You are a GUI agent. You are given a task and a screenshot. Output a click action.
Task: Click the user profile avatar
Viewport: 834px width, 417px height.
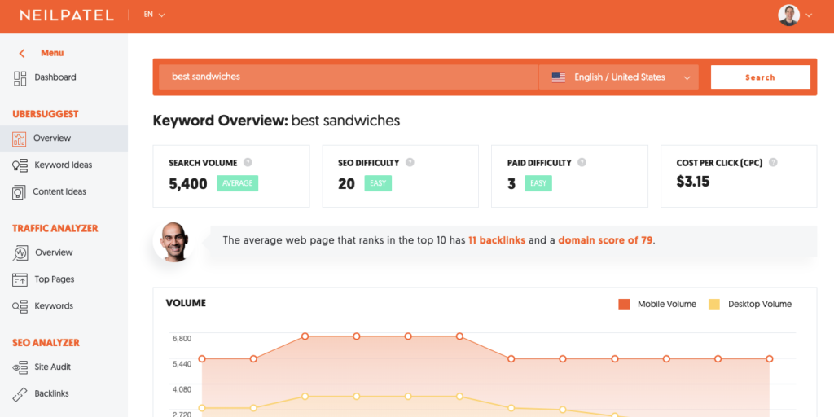pos(788,15)
